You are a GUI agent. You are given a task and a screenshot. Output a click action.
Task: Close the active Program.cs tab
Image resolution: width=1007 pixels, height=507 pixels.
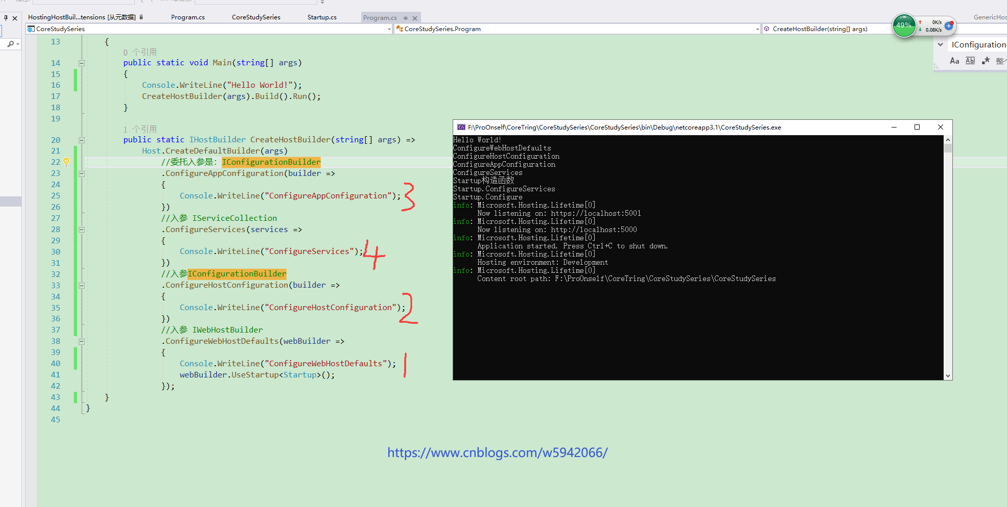pos(415,18)
